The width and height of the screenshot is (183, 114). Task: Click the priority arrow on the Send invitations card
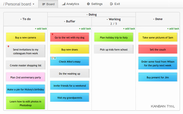click(x=8, y=46)
